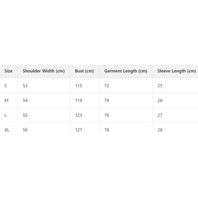This screenshot has height=198, width=198.
Task: Select the bust value 119
Action: (79, 101)
